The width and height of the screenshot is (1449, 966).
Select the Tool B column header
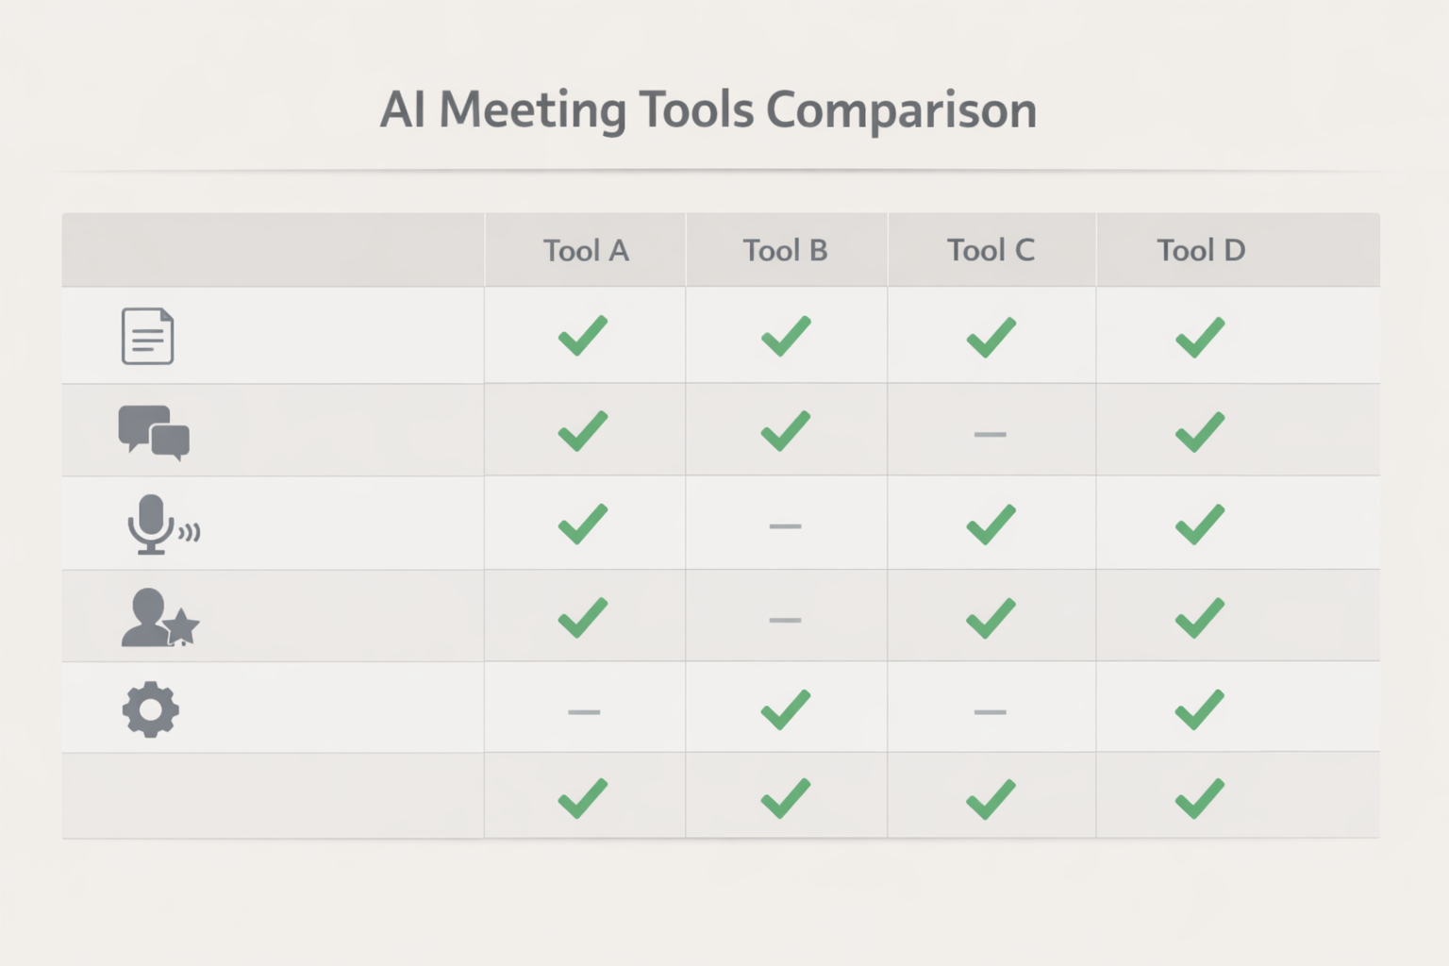[785, 250]
